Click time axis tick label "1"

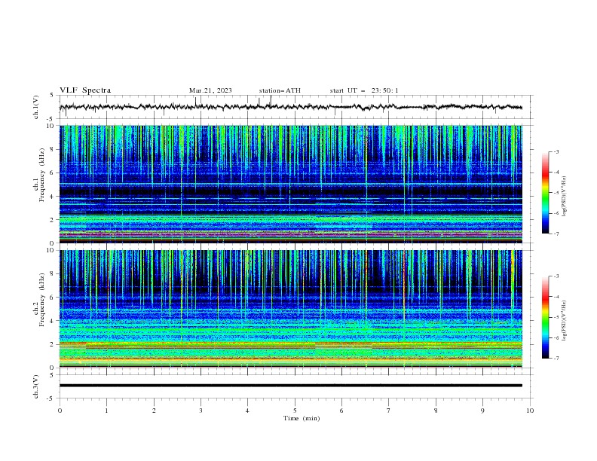pyautogui.click(x=106, y=411)
